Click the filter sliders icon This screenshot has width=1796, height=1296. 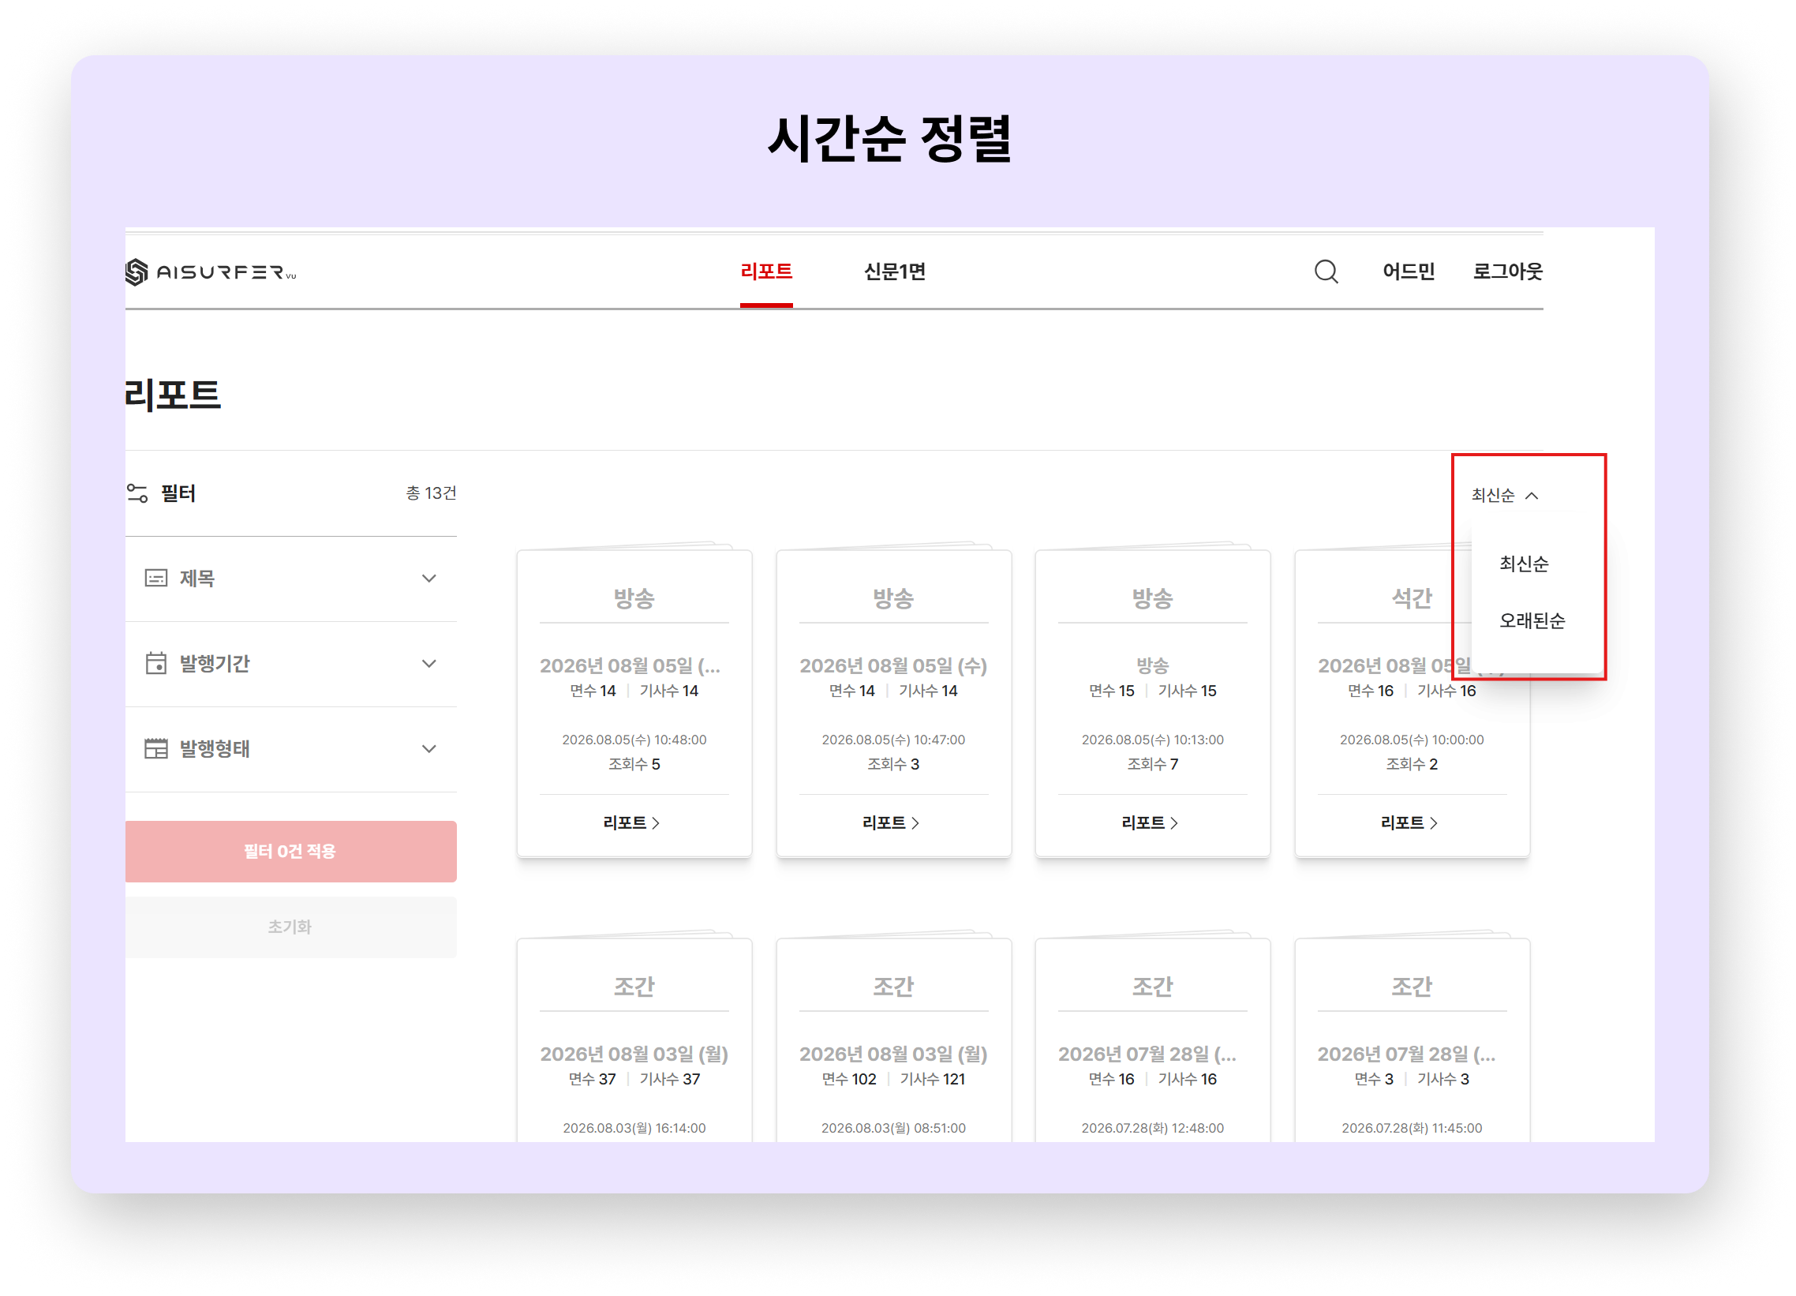click(137, 493)
